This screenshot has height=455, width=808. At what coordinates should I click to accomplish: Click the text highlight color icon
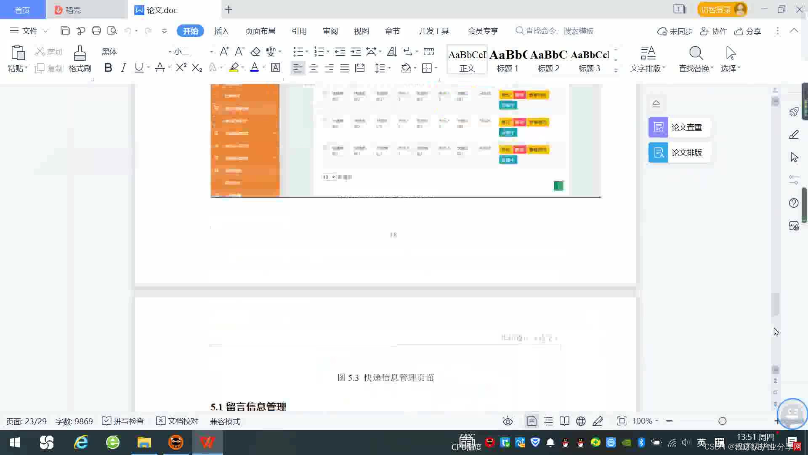(234, 68)
